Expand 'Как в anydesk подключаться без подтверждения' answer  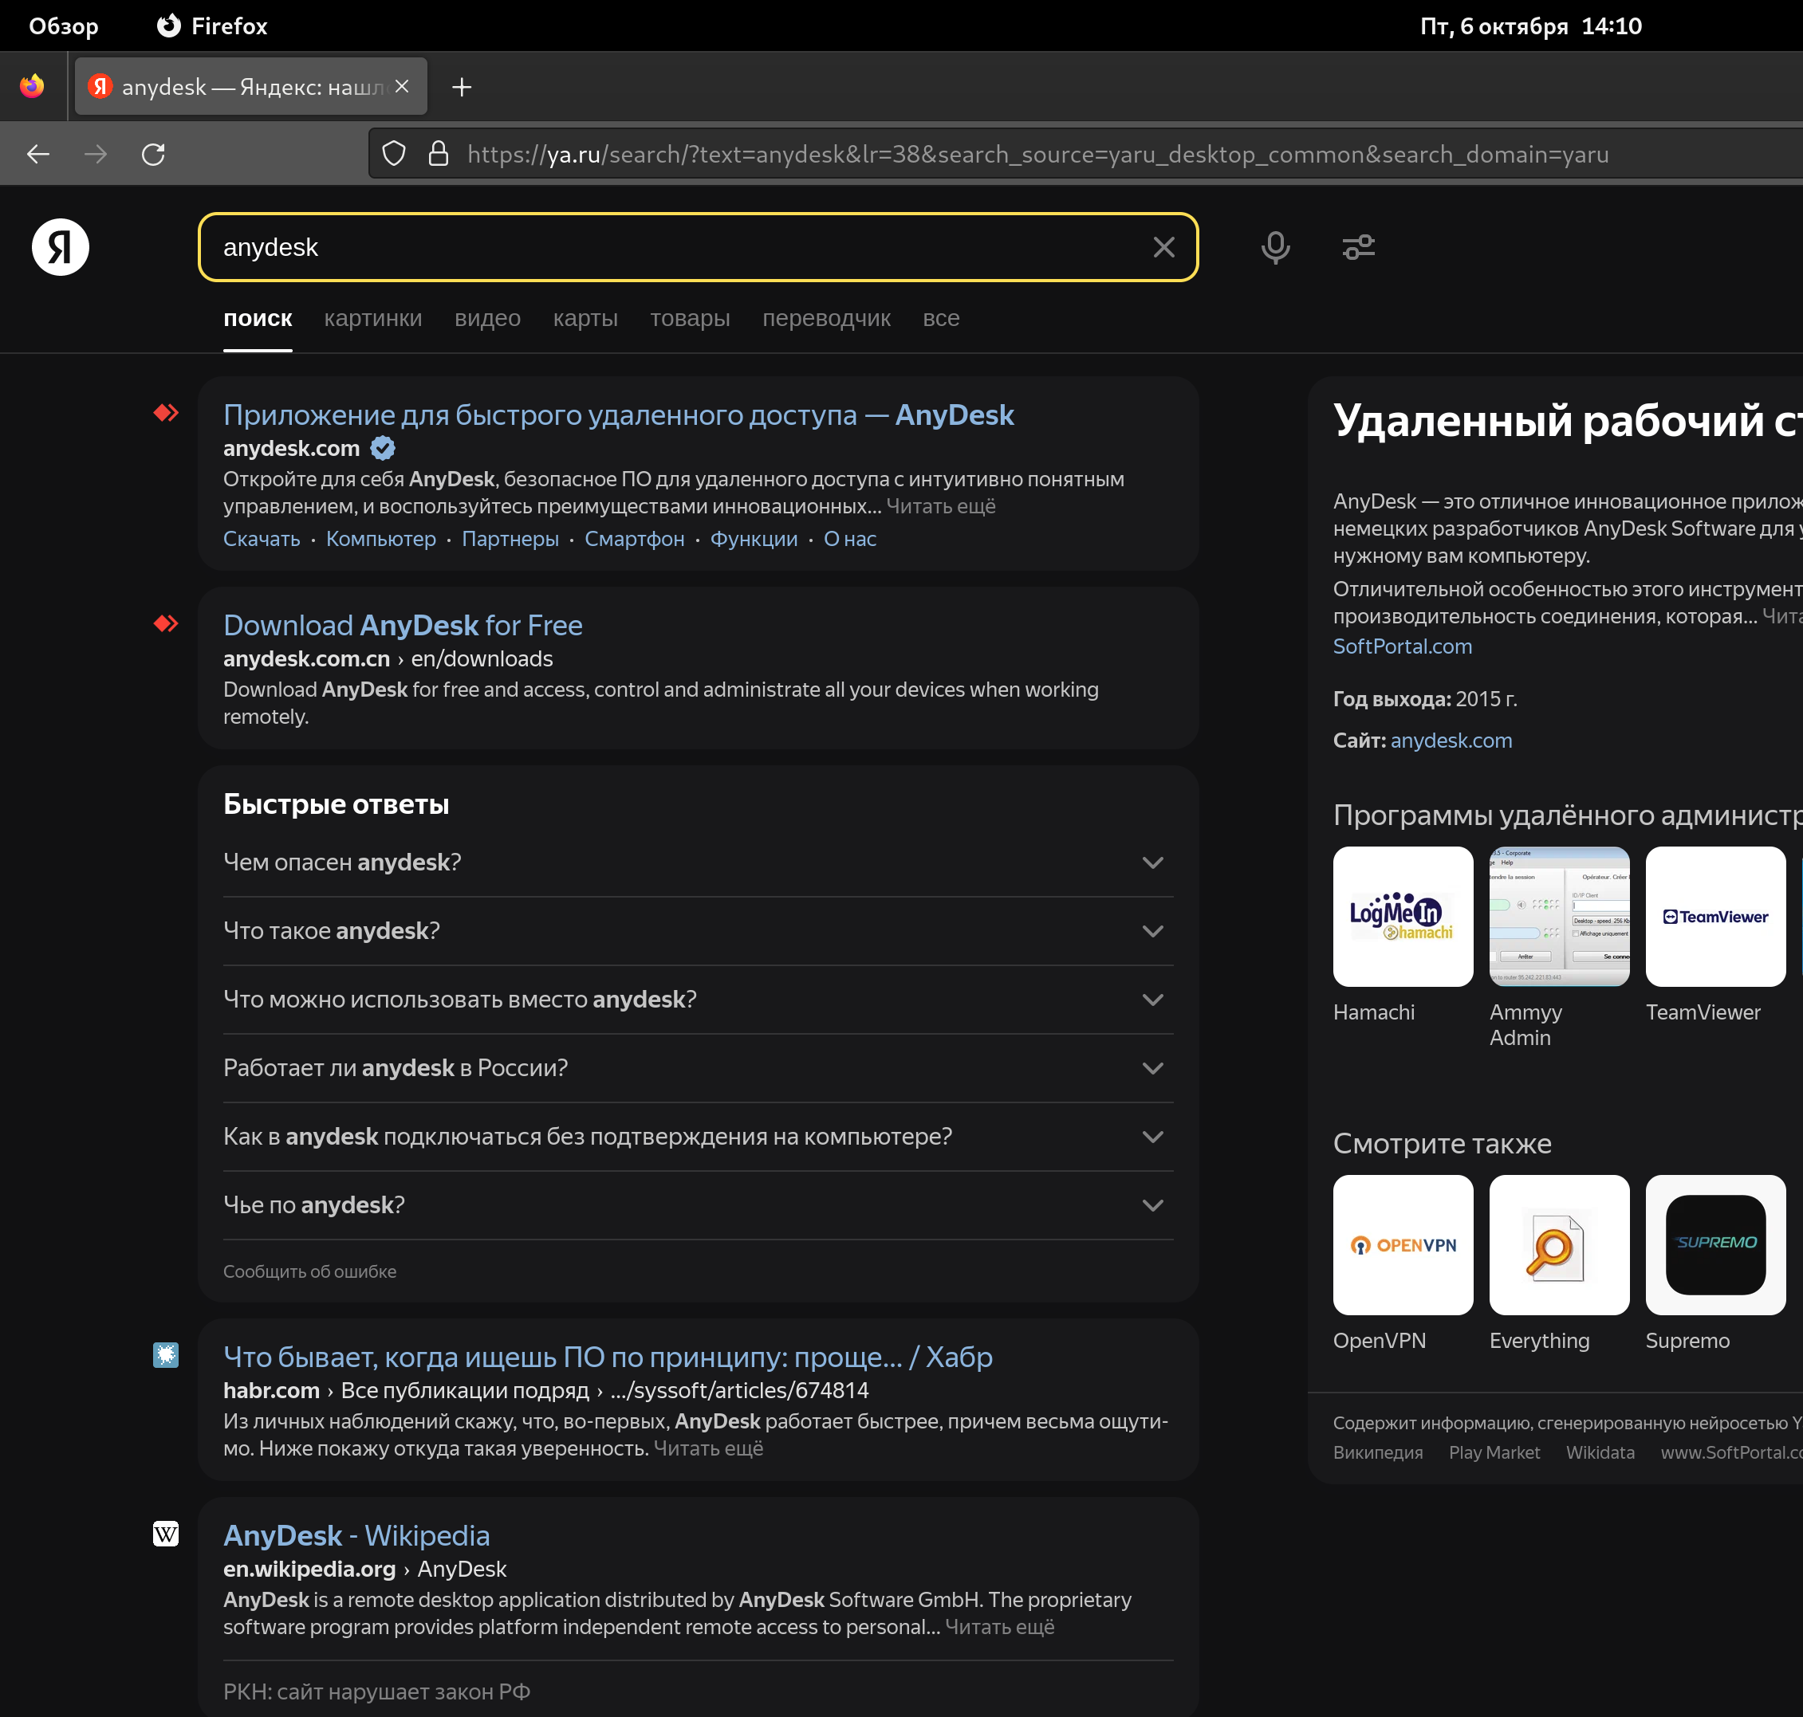click(x=698, y=1137)
